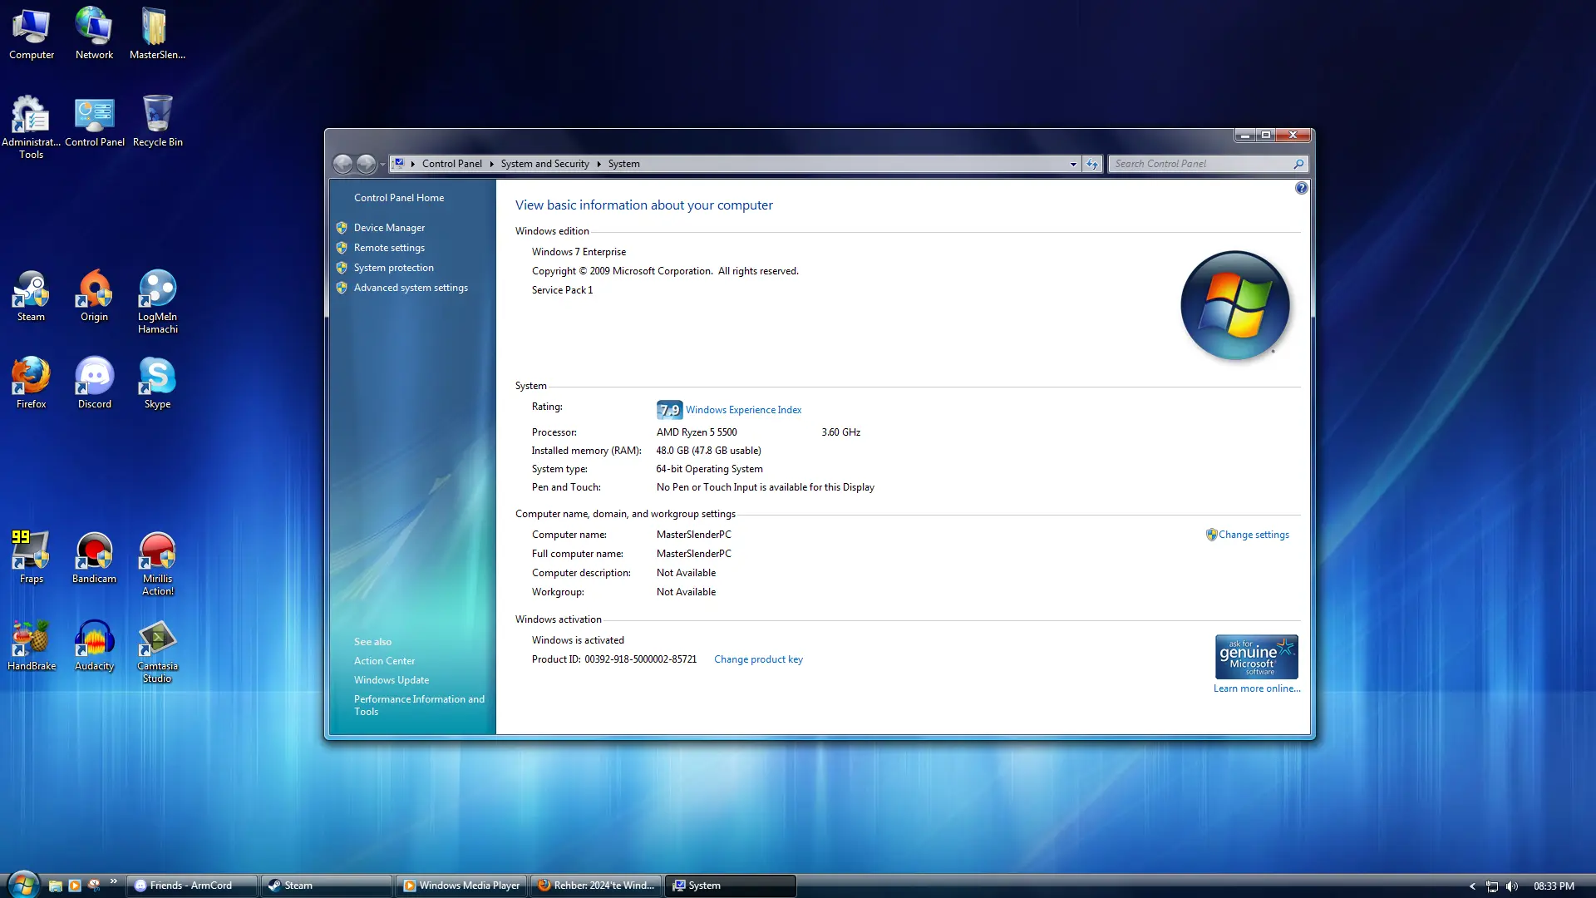This screenshot has height=898, width=1596.
Task: Select the Firefox desktop shortcut
Action: pyautogui.click(x=32, y=384)
